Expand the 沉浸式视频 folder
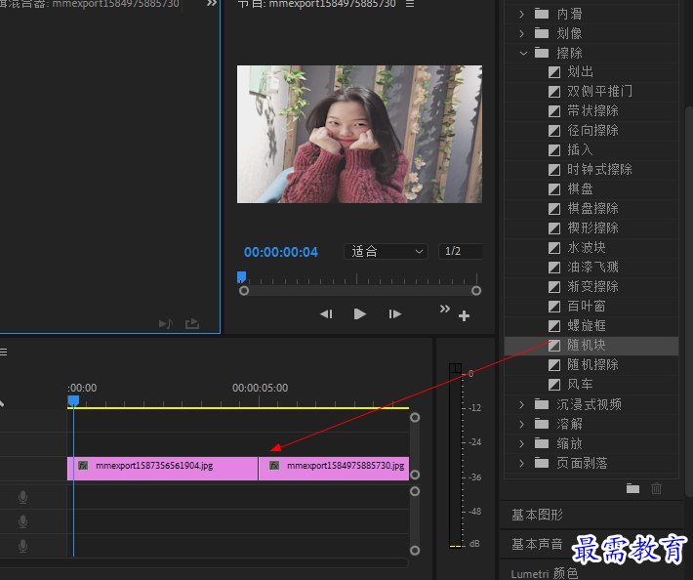The image size is (693, 580). (522, 404)
